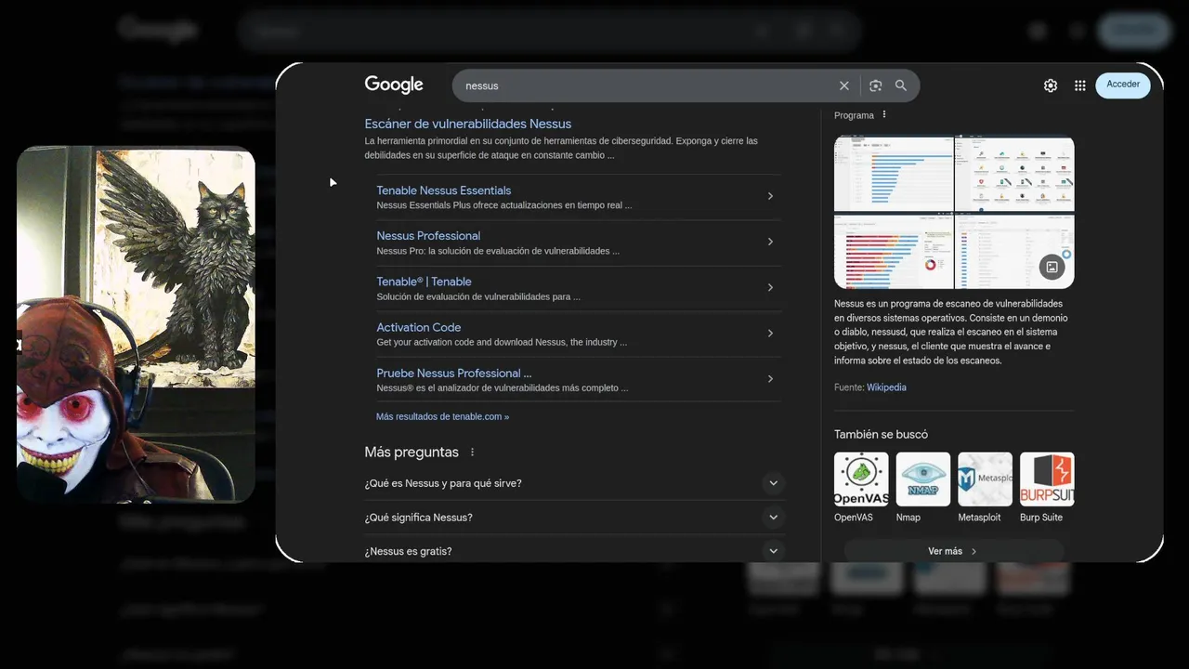Clear the search box with the X icon

(x=844, y=85)
